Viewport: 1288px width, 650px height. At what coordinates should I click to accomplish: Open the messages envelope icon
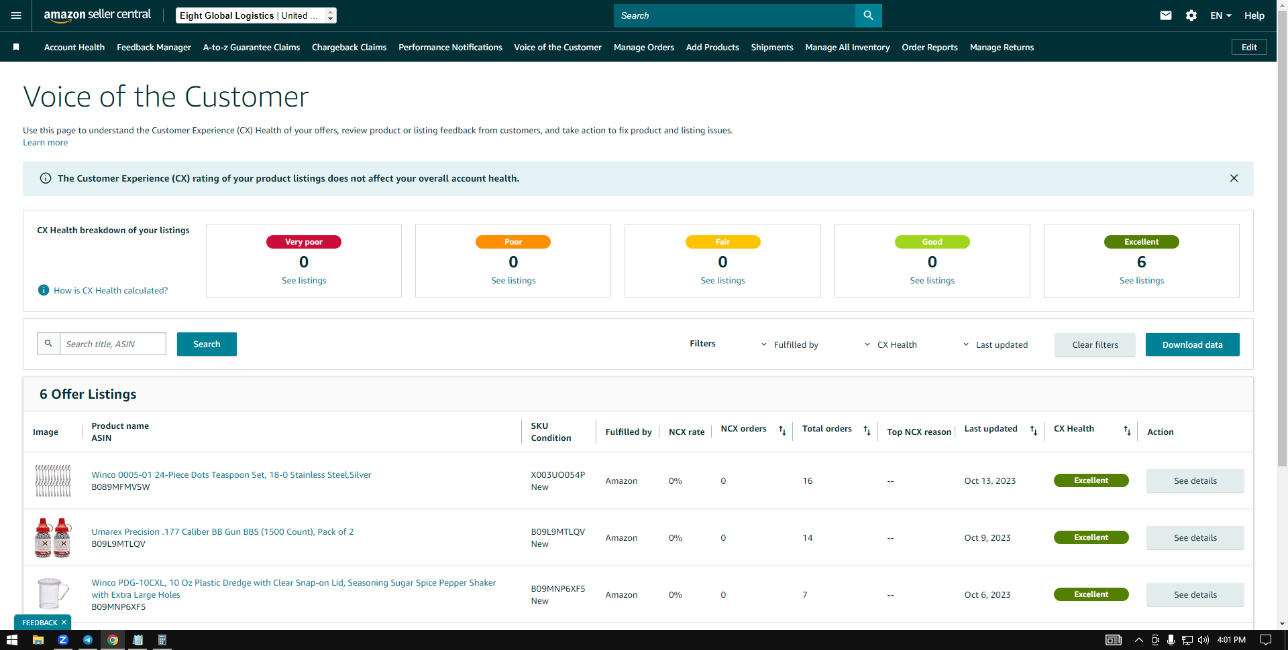point(1166,15)
